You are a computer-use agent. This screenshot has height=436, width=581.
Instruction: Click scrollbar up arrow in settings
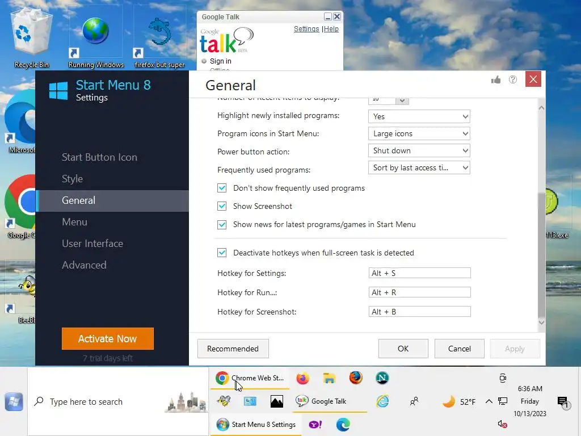541,108
